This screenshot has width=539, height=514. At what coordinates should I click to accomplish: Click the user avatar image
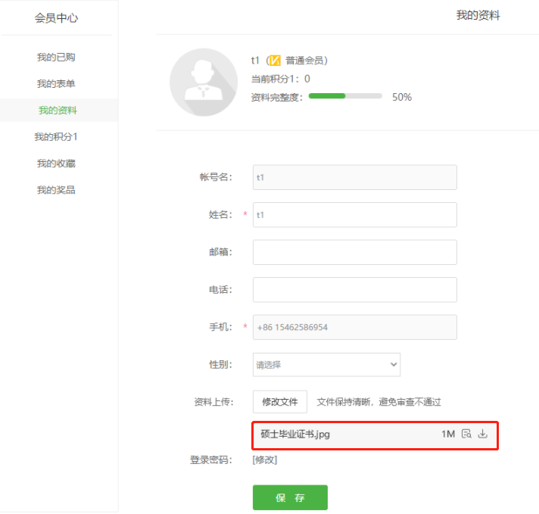coord(204,83)
